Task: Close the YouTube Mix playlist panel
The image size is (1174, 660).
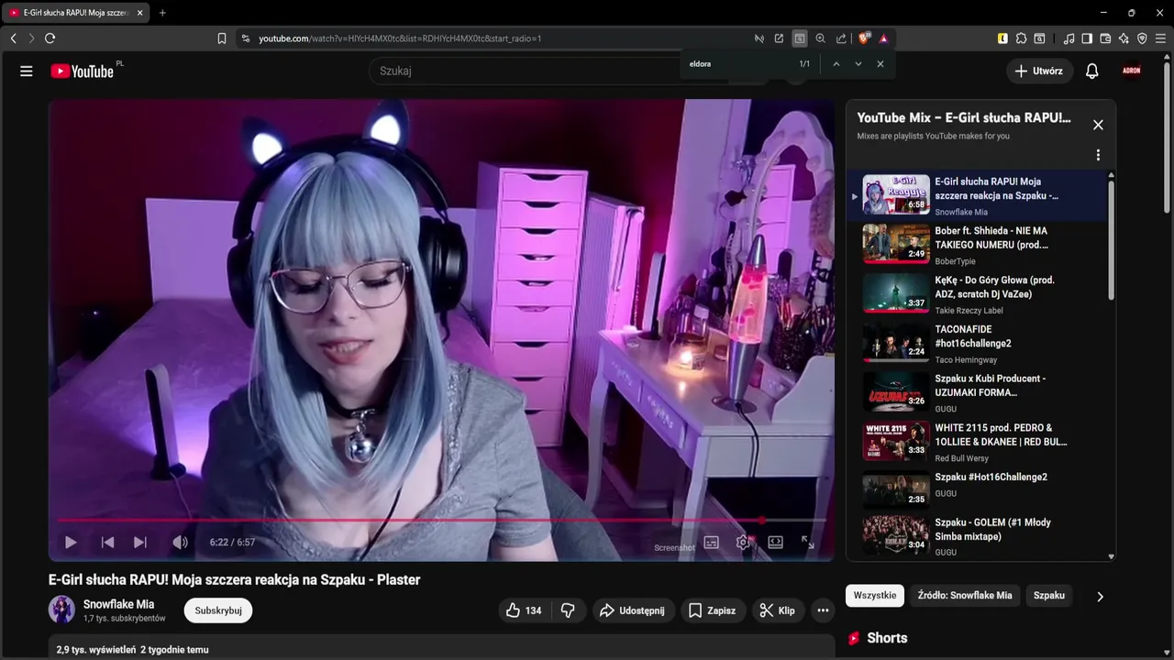Action: 1098,125
